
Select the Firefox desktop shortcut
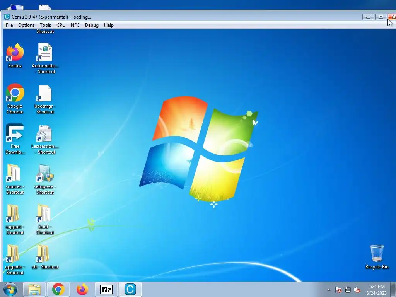tap(15, 56)
